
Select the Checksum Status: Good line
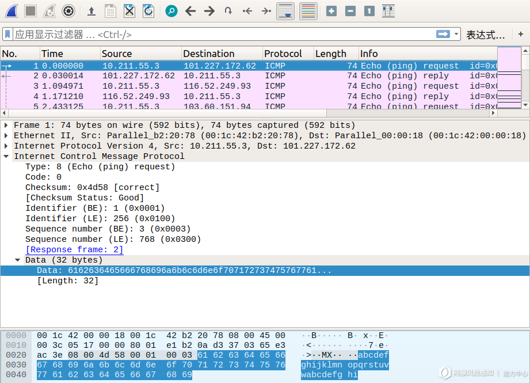click(85, 198)
